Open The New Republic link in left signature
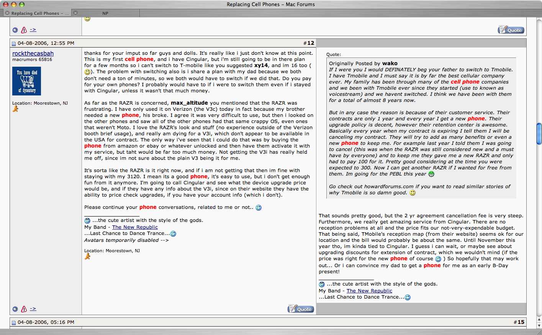Screen dimensions: 542x335 pyautogui.click(x=135, y=227)
